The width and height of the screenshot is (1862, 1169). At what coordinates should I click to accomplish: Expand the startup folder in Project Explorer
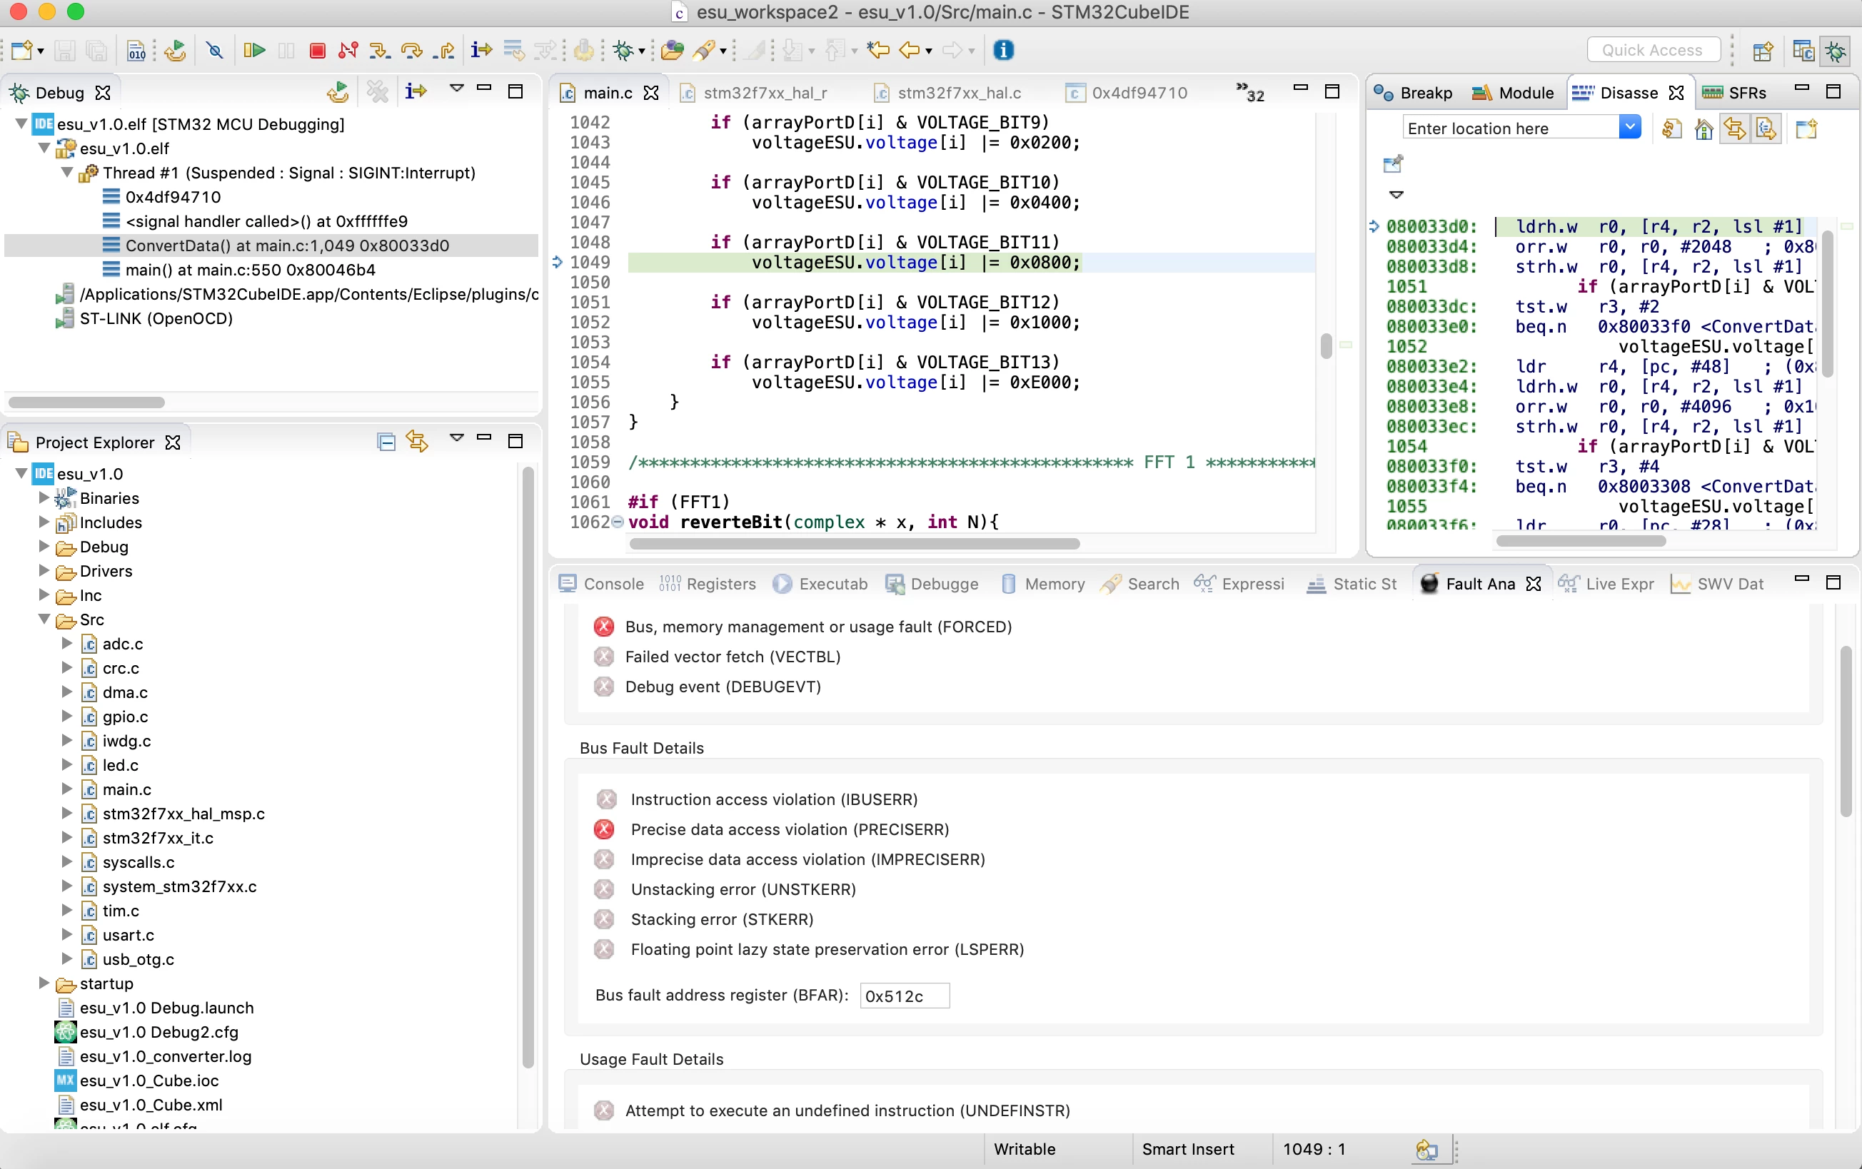tap(44, 983)
